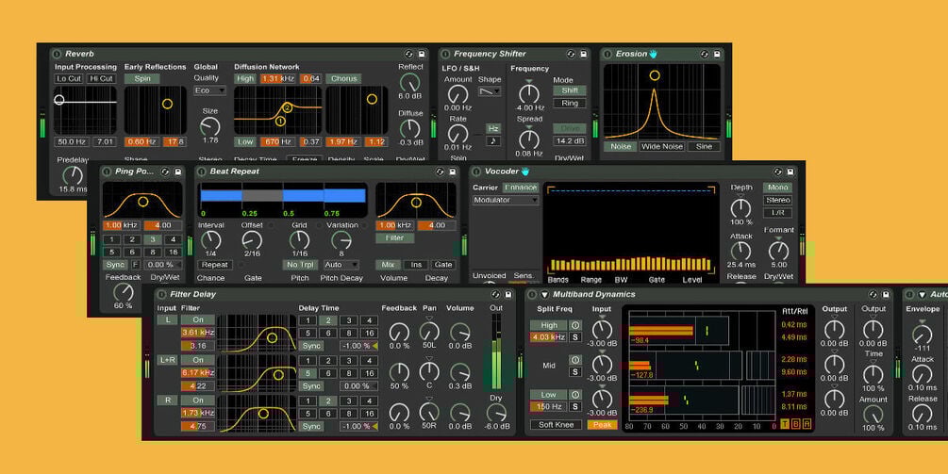The image size is (948, 474).
Task: Click No Trpl button in Beat Repeat
Action: (301, 265)
